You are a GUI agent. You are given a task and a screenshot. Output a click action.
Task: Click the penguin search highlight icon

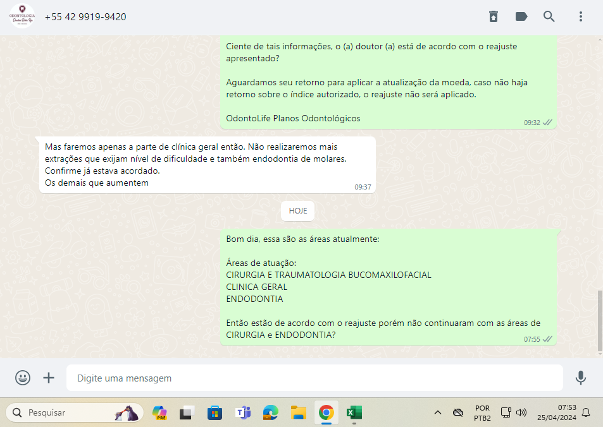(x=127, y=413)
